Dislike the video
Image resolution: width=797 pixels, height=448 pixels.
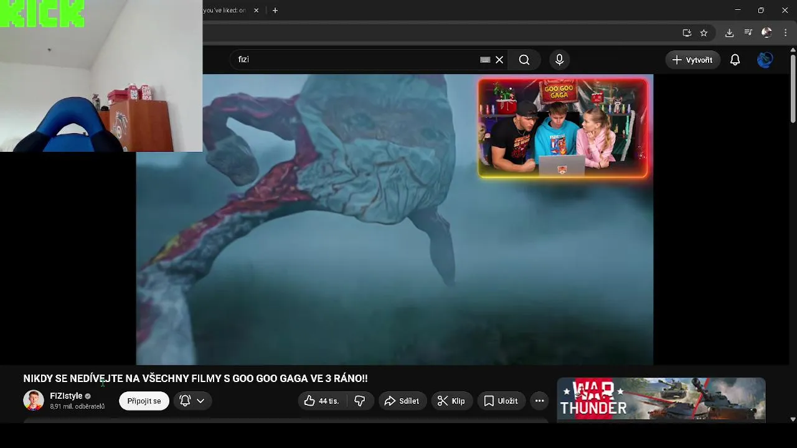(x=359, y=401)
